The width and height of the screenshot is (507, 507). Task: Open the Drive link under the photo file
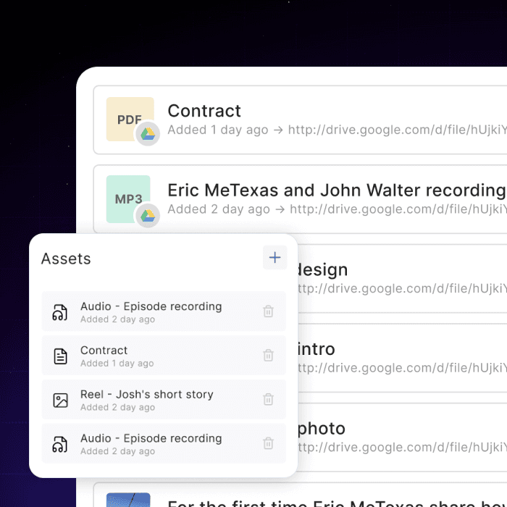point(402,447)
